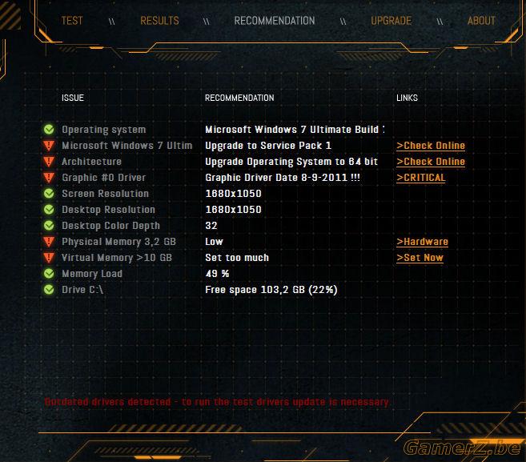The width and height of the screenshot is (526, 462).
Task: Click Check Online link for Service Pack 1
Action: click(x=431, y=146)
